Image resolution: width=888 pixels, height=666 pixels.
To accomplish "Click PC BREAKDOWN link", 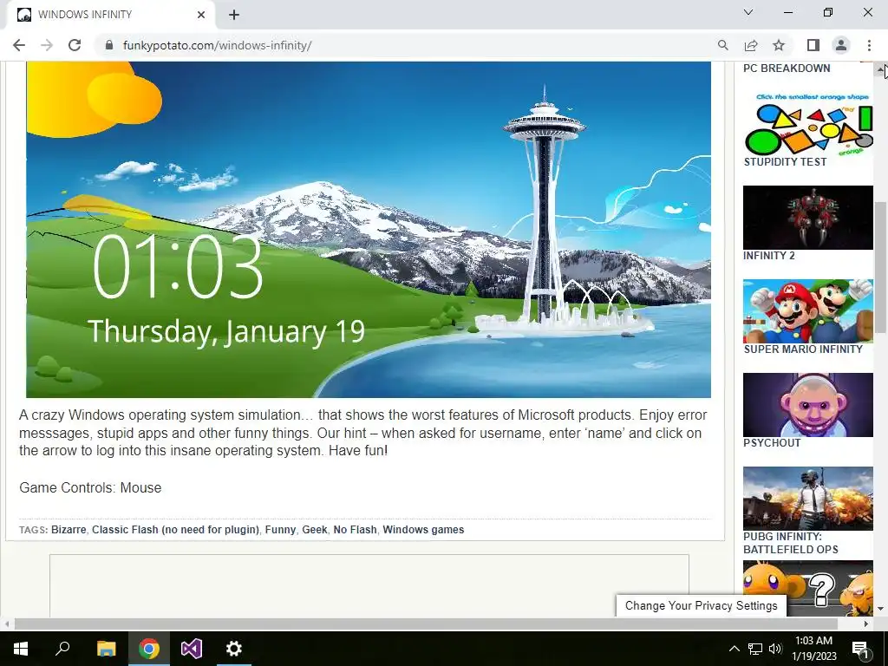I will pos(787,69).
